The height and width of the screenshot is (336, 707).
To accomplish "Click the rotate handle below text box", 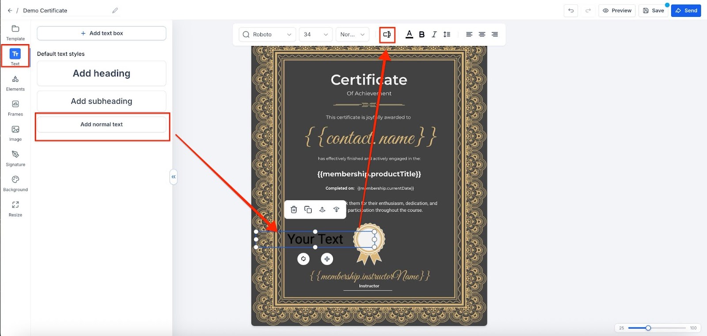I will click(304, 259).
